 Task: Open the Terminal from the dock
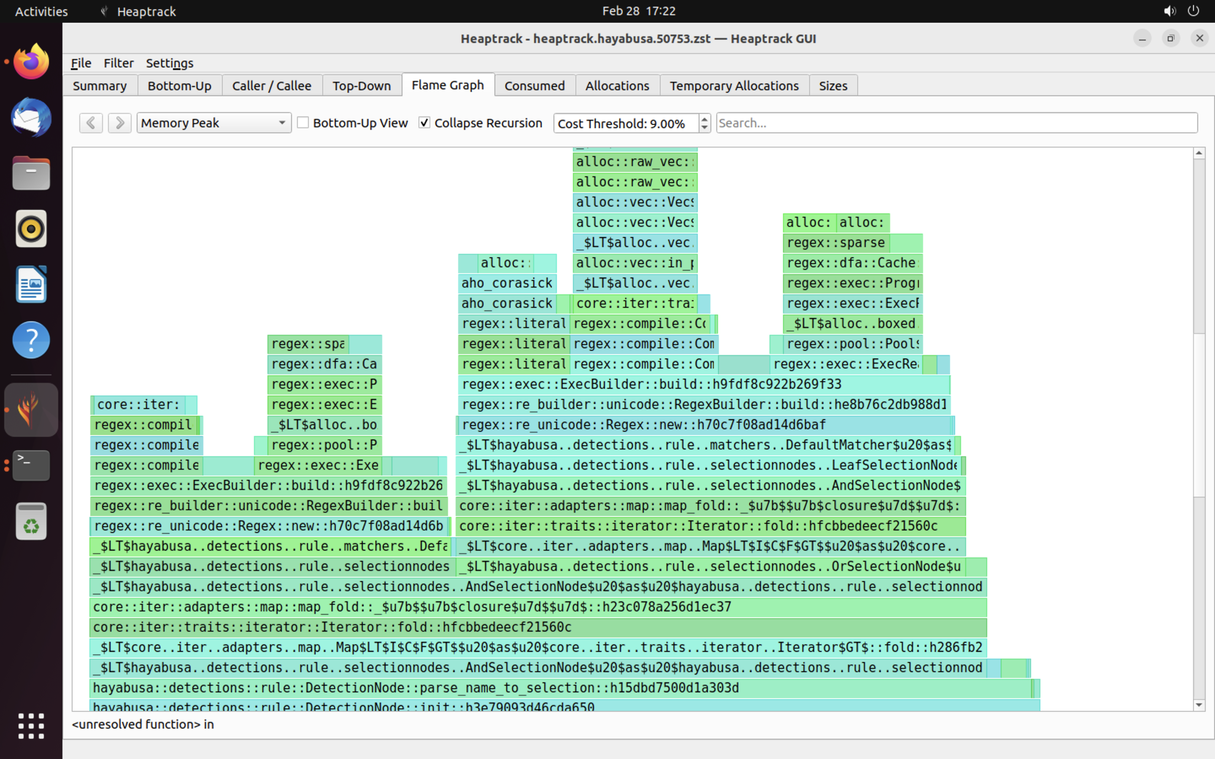tap(31, 466)
